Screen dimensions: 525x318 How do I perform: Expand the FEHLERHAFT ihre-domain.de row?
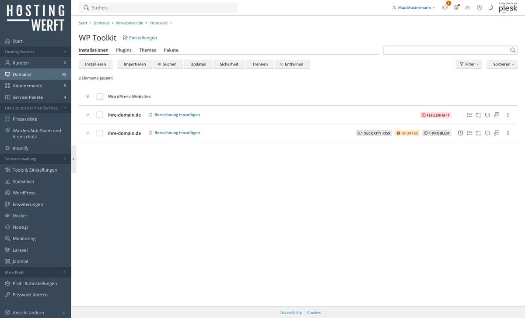(87, 115)
